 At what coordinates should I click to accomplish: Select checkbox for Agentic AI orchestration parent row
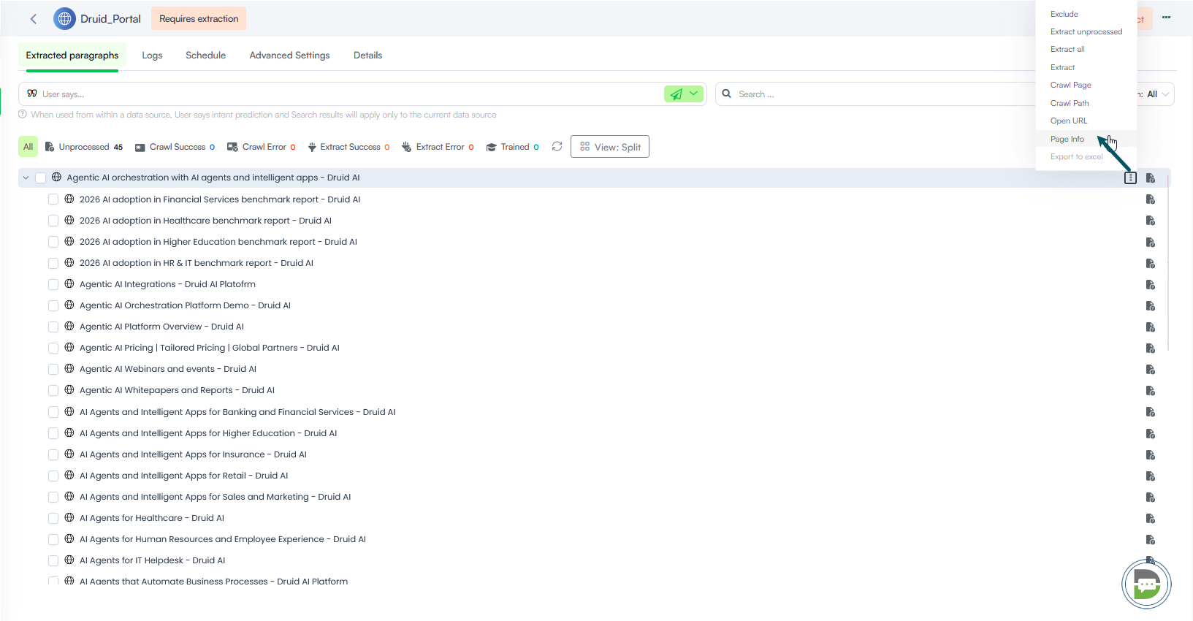coord(40,178)
